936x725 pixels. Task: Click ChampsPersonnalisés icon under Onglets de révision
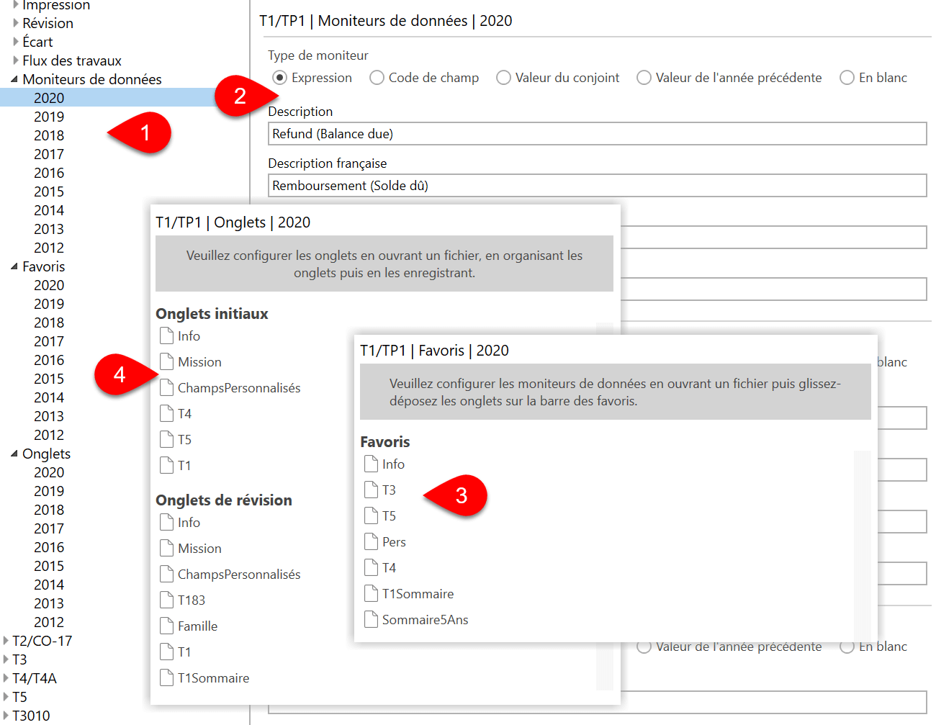pyautogui.click(x=166, y=575)
